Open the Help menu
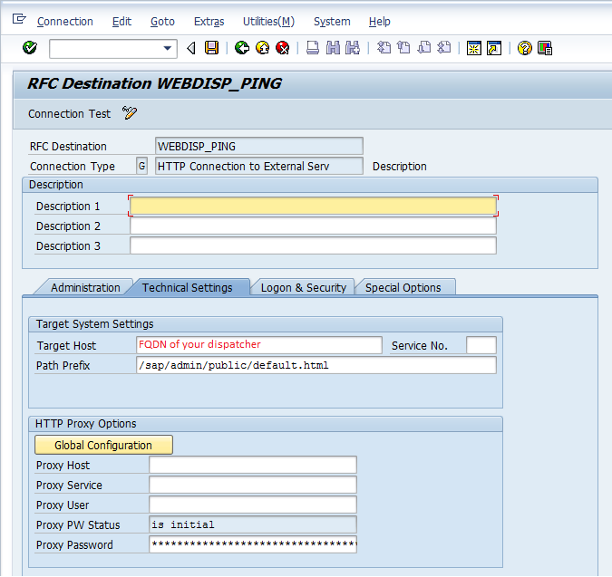Viewport: 612px width, 577px height. (x=379, y=22)
